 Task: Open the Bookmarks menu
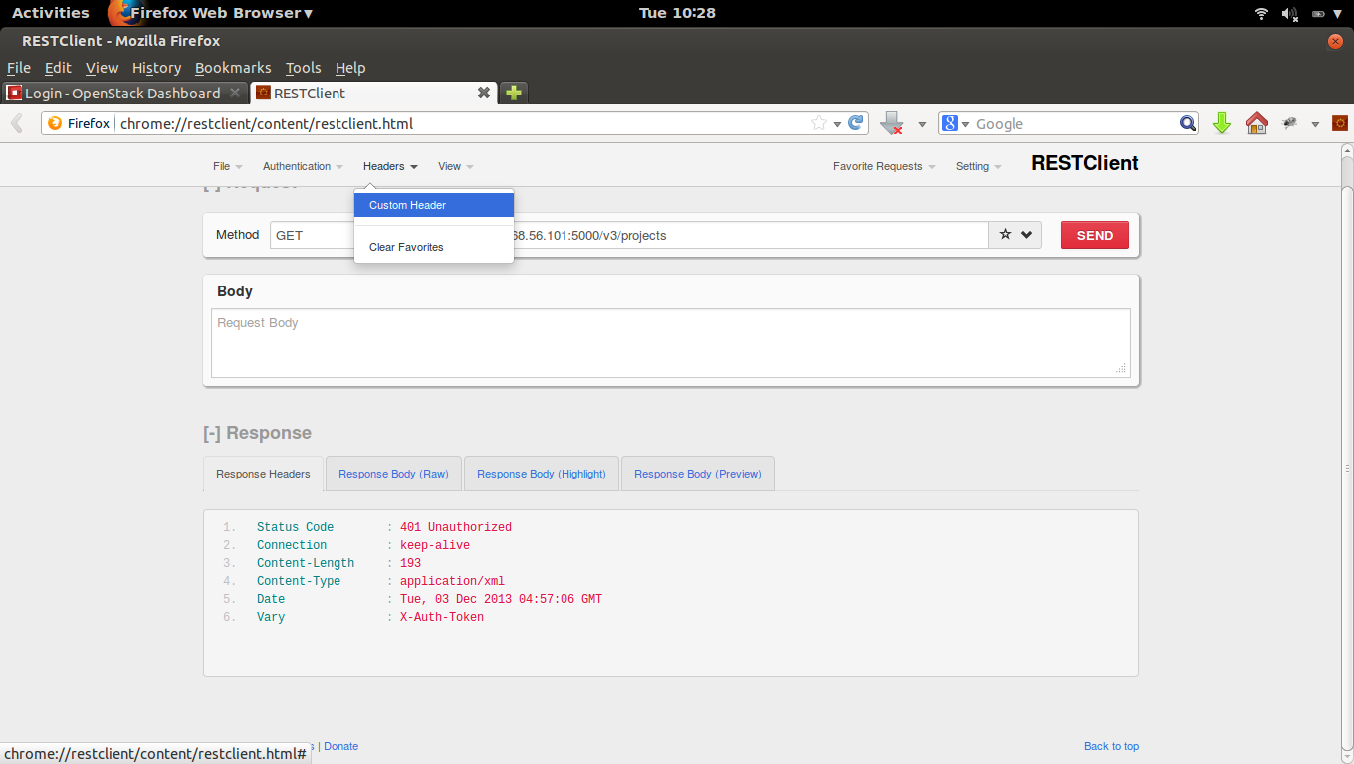[x=233, y=68]
